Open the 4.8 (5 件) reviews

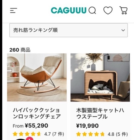(118, 134)
